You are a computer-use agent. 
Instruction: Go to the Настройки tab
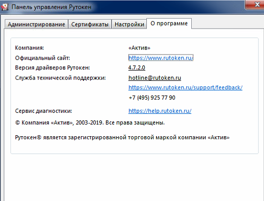129,24
